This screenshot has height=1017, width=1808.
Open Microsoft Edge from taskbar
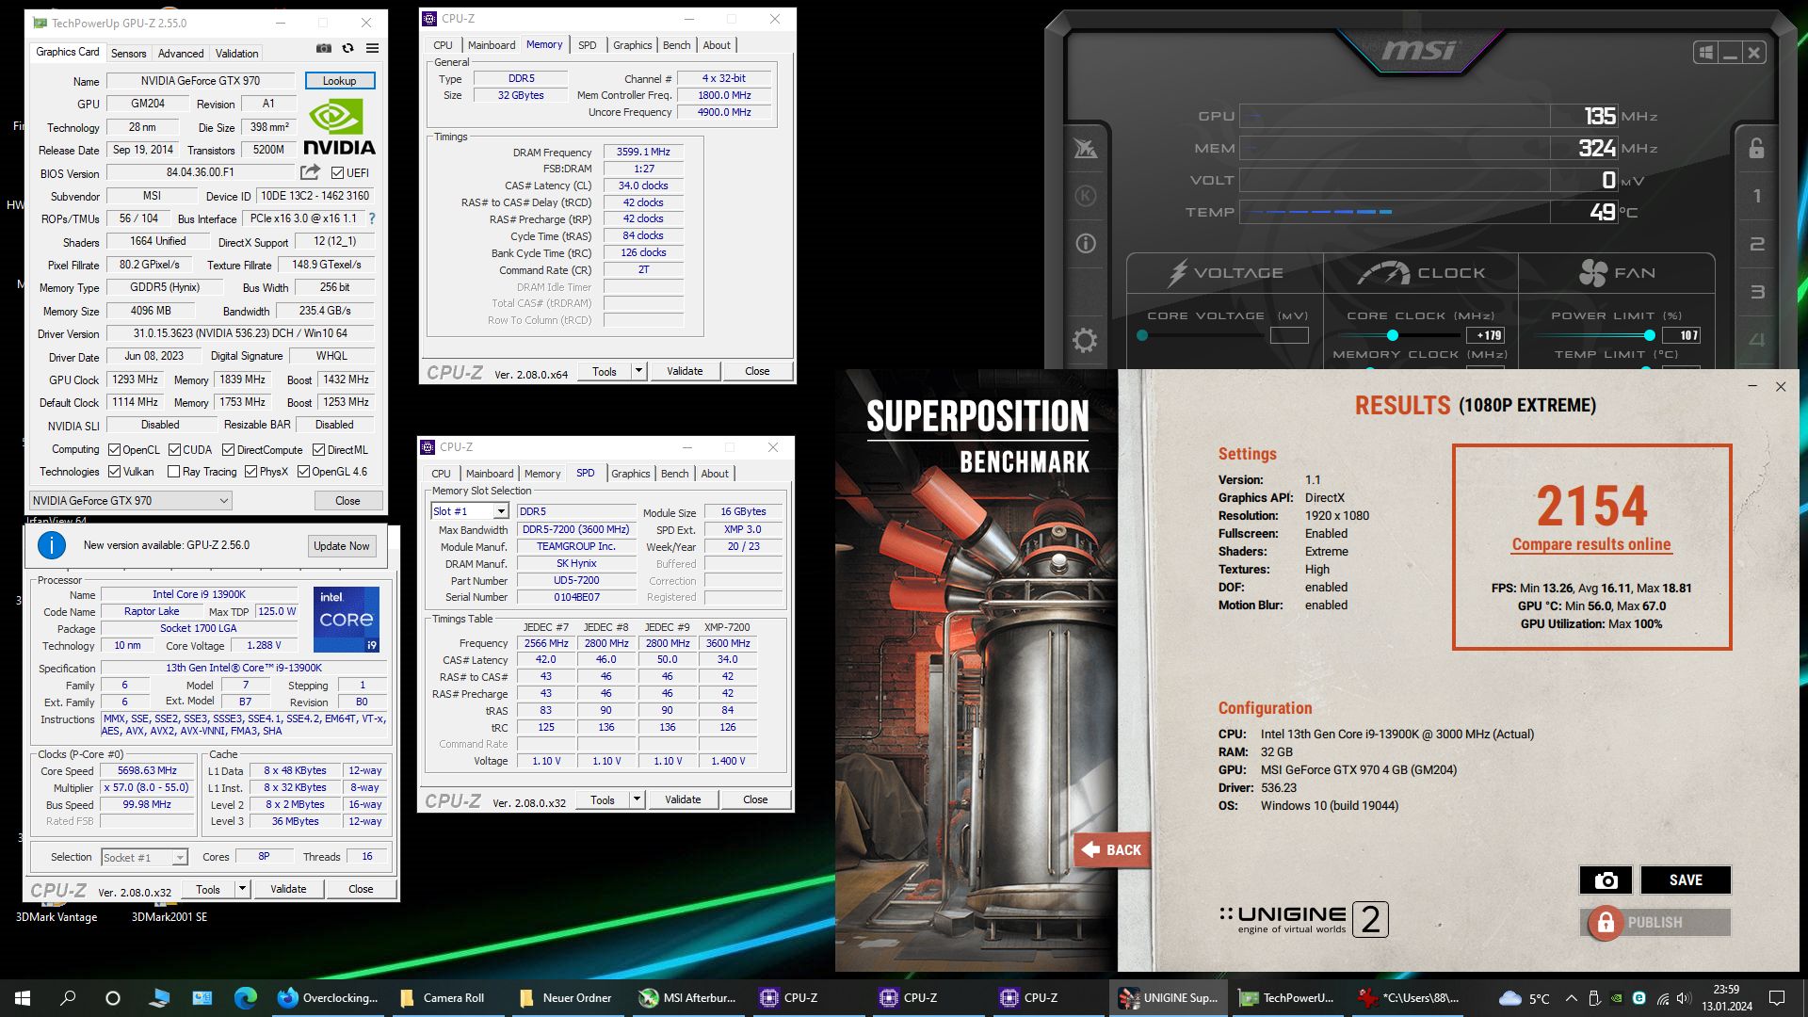pyautogui.click(x=246, y=998)
